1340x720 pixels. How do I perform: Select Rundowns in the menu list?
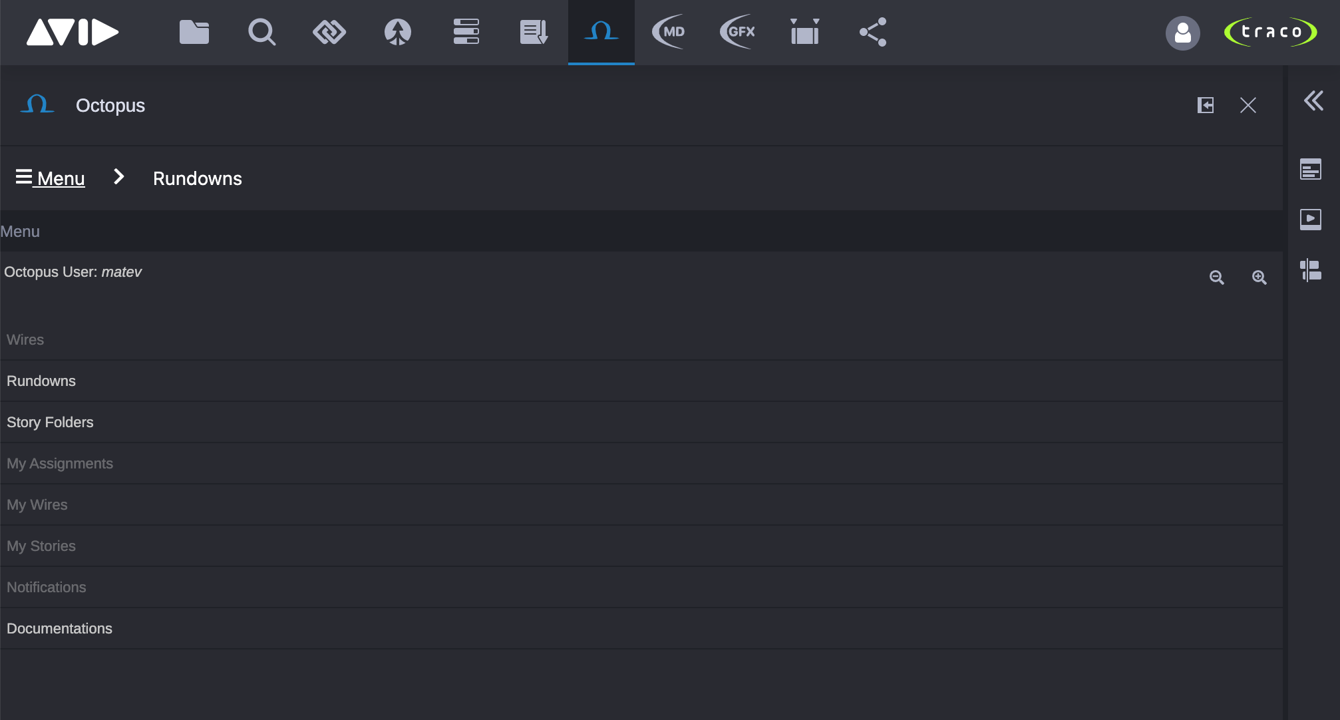pos(41,381)
